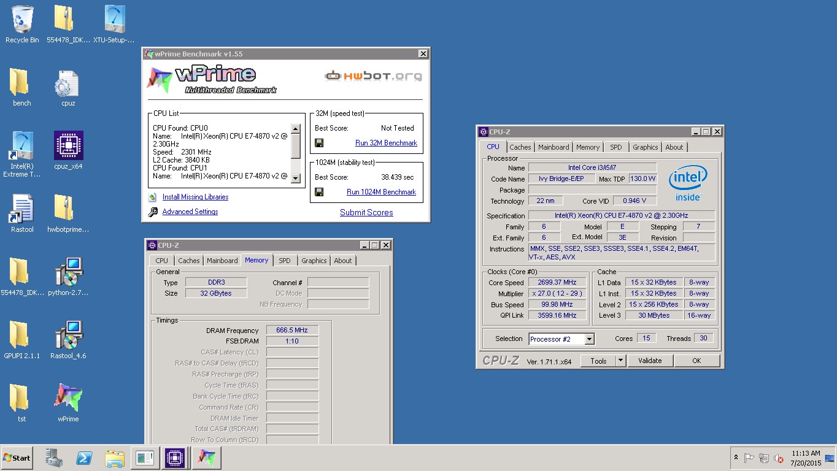Click the DRAM Frequency value 666.5 MHz
The height and width of the screenshot is (471, 837).
[x=292, y=330]
